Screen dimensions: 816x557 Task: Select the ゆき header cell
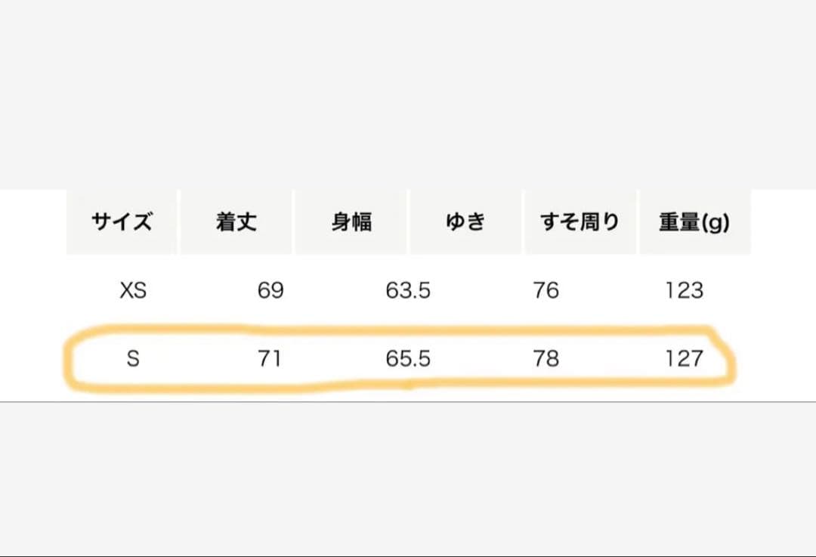(465, 222)
